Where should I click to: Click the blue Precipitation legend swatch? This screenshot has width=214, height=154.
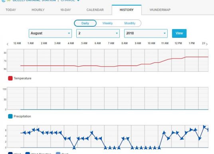10,116
